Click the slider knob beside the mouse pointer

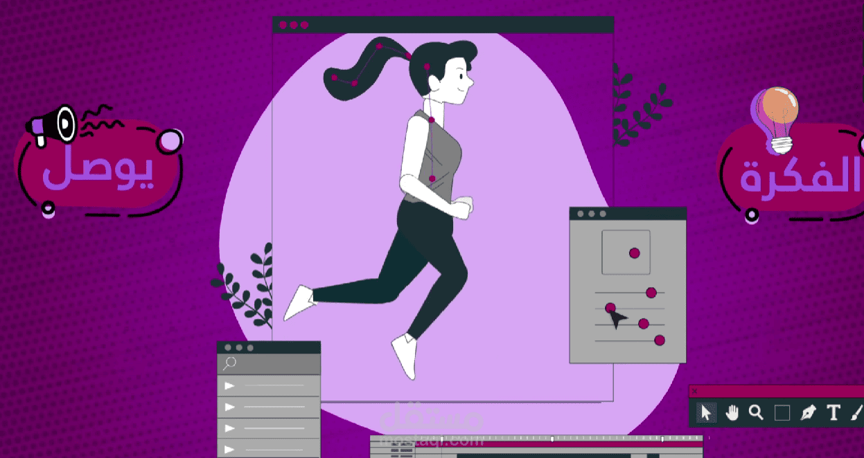click(610, 308)
